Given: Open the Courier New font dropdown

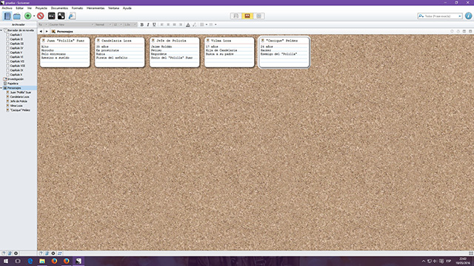Looking at the screenshot, I should (71, 24).
